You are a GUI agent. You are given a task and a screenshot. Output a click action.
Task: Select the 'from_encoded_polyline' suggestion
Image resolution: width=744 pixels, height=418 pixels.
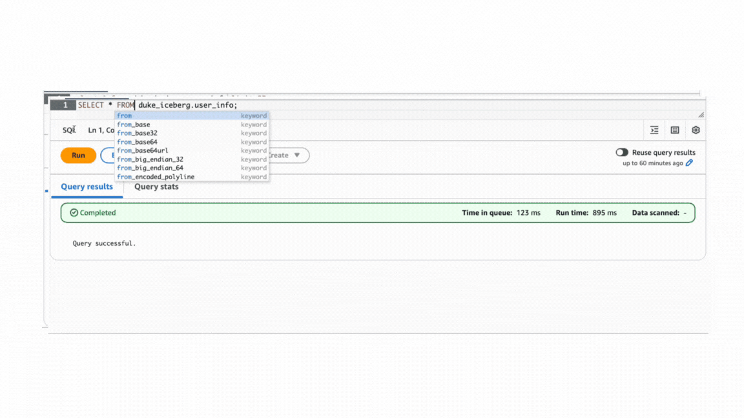[x=192, y=177]
